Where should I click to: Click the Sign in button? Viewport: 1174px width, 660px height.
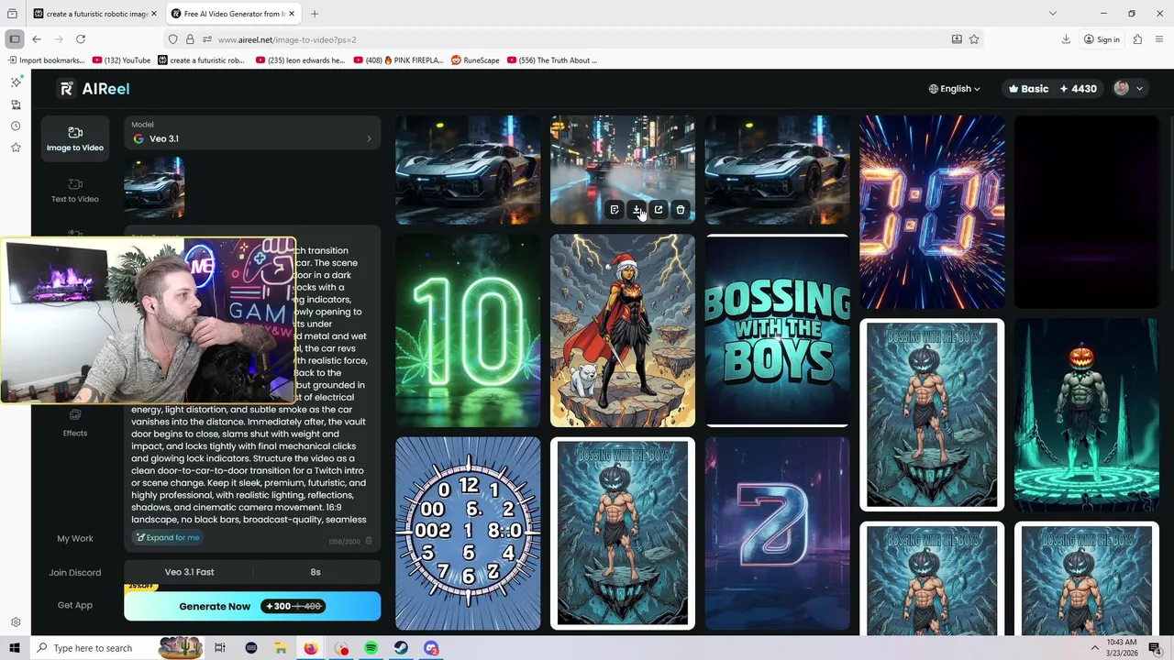coord(1102,39)
